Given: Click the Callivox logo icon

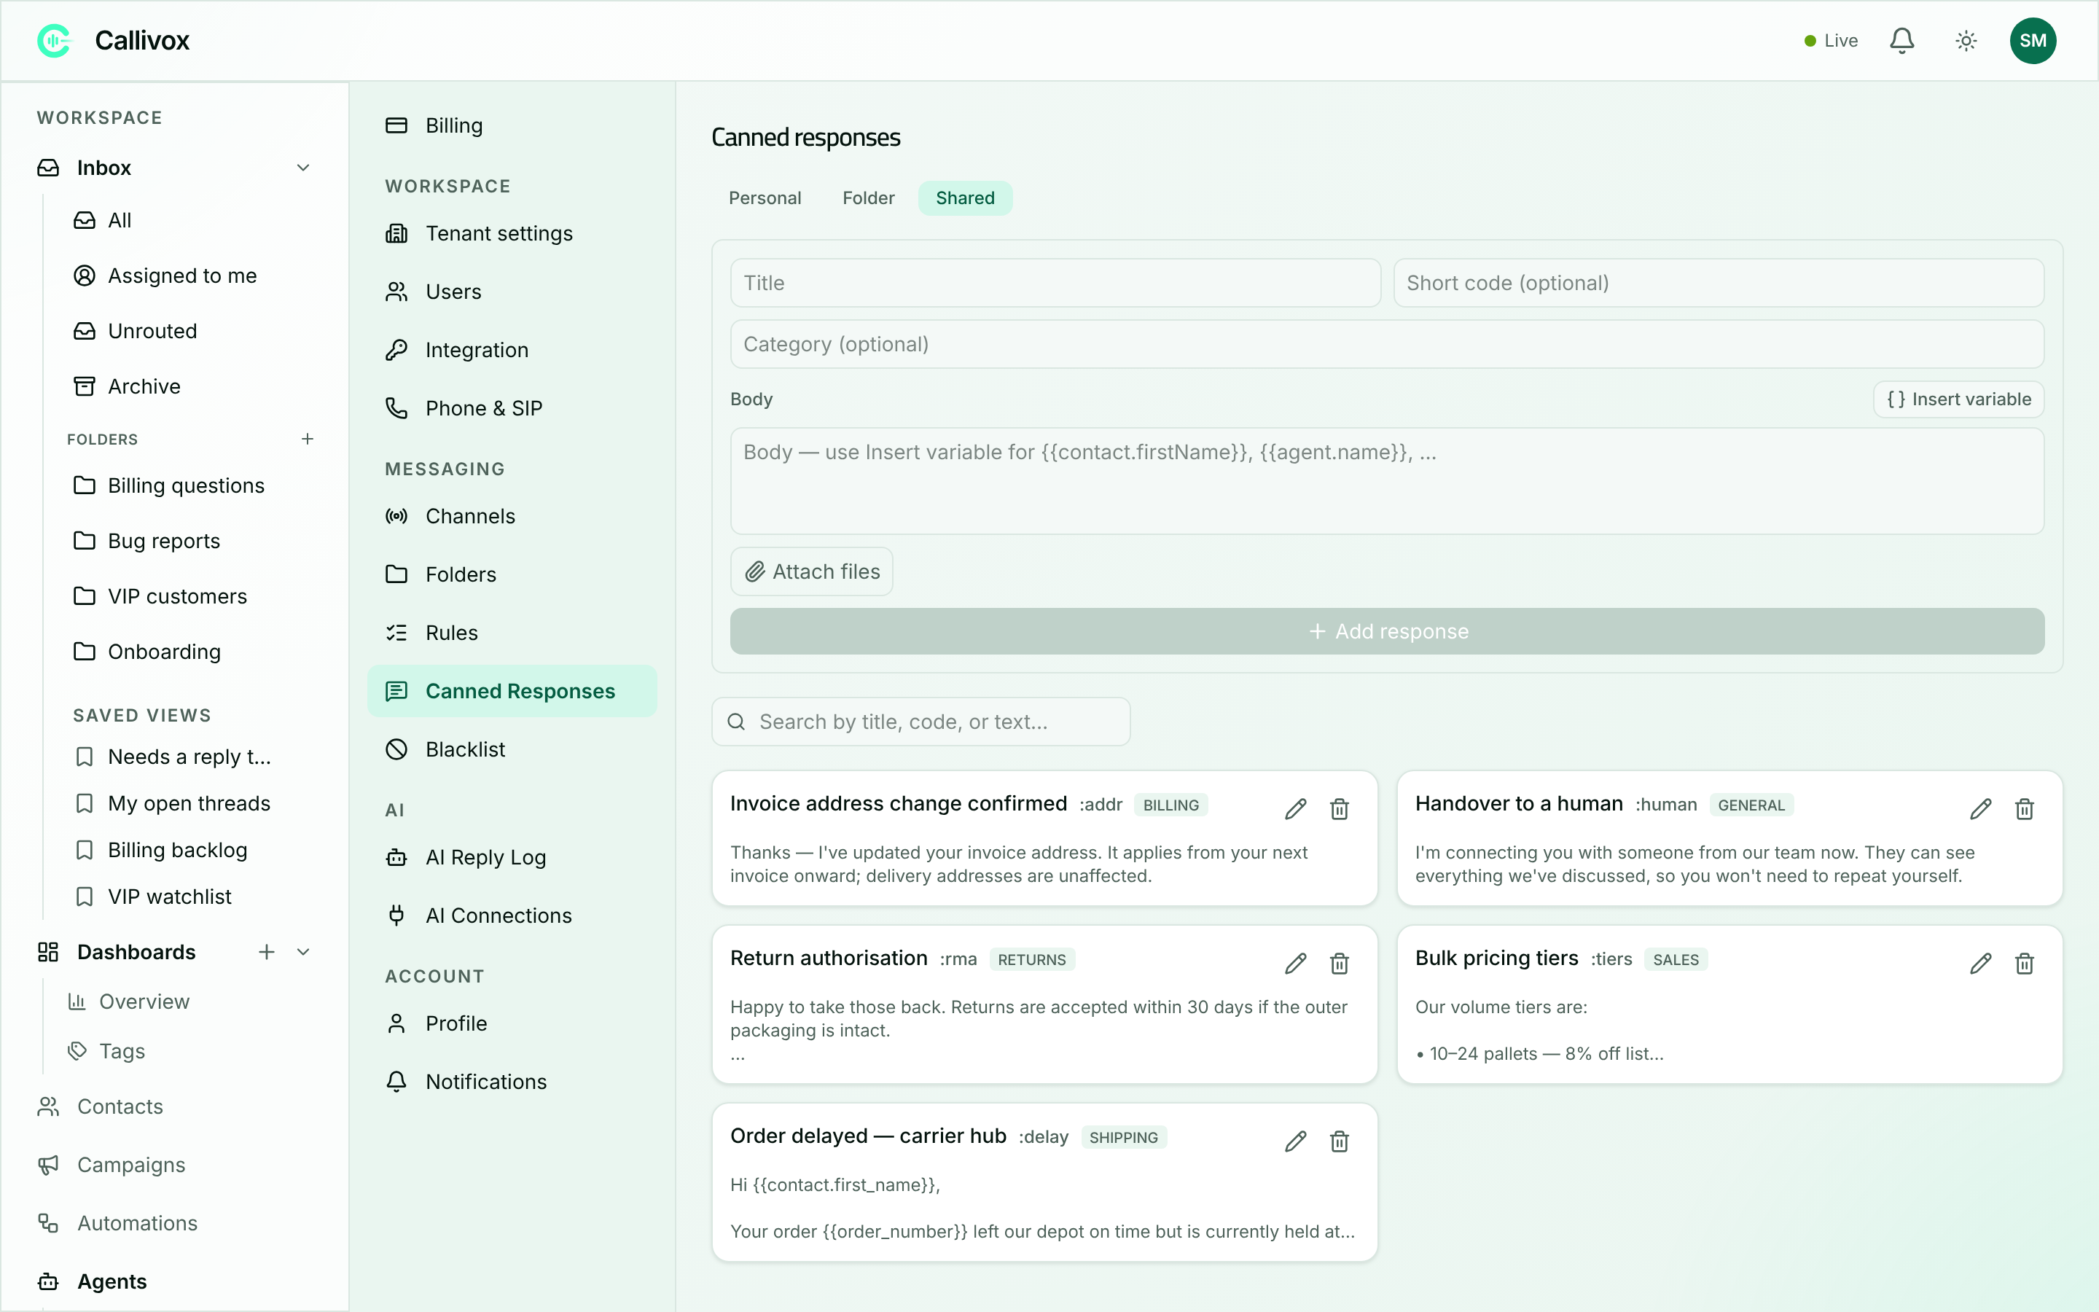Looking at the screenshot, I should [54, 41].
